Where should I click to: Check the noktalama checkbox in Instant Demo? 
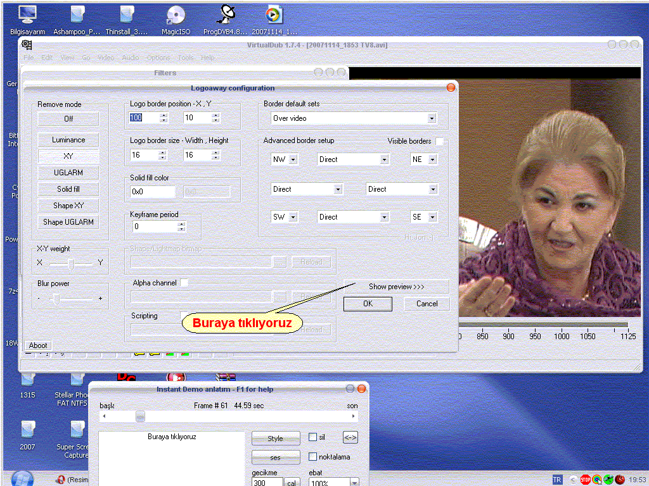[313, 457]
